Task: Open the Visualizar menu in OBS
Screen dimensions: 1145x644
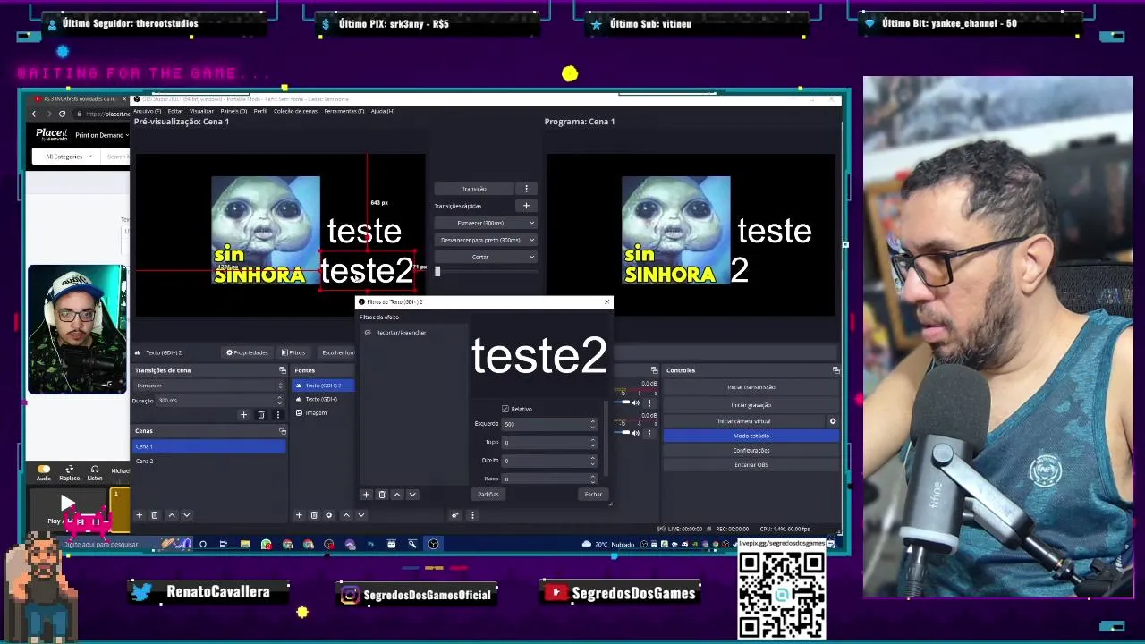Action: 201,111
